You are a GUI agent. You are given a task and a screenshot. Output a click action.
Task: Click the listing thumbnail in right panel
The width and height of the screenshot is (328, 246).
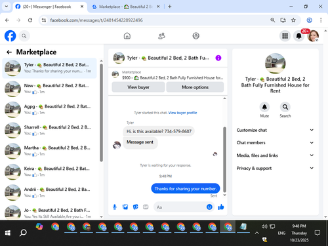275,64
